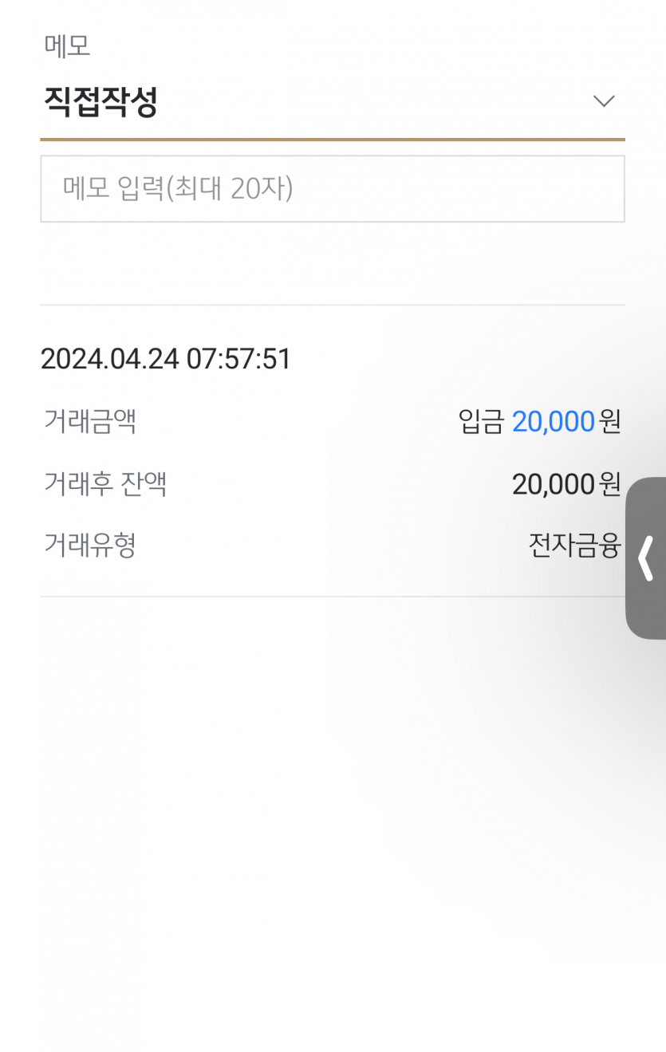
Task: Click the 입금 word before the amount
Action: coord(481,421)
